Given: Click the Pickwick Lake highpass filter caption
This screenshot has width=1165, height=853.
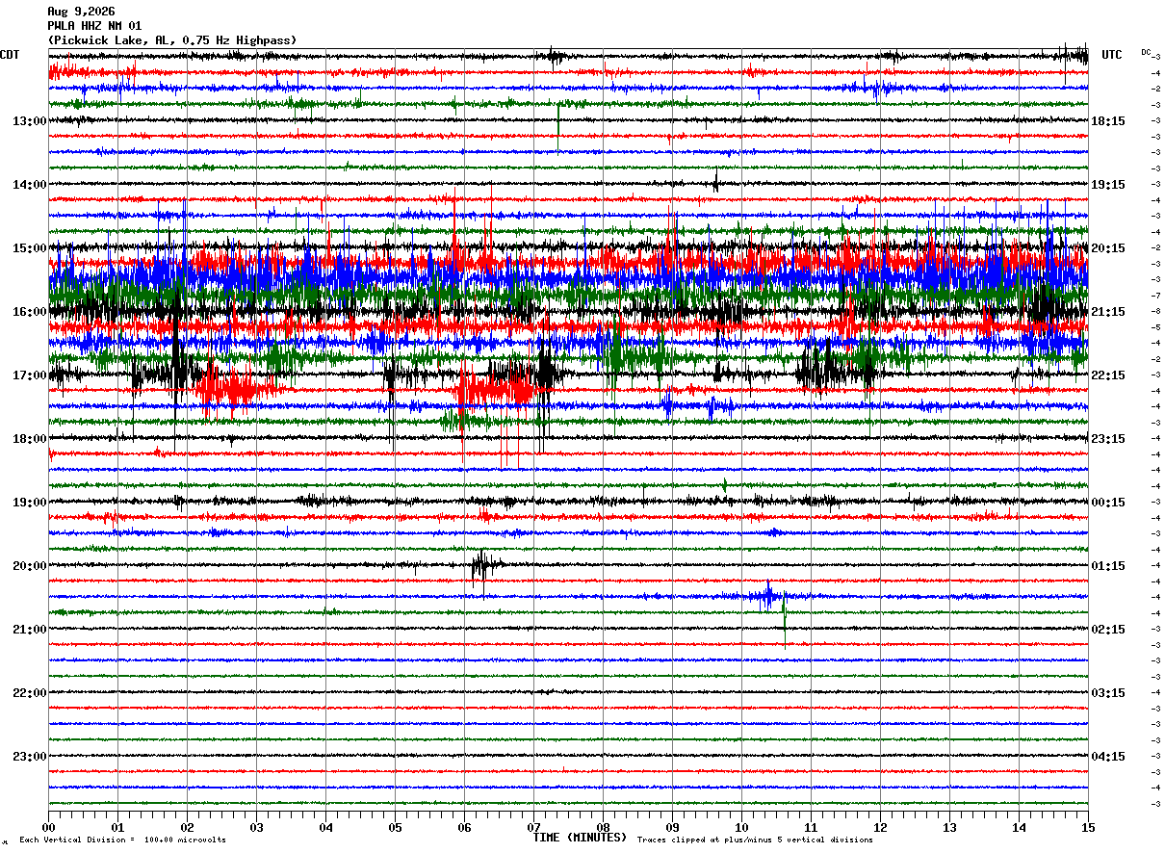Looking at the screenshot, I should [172, 40].
